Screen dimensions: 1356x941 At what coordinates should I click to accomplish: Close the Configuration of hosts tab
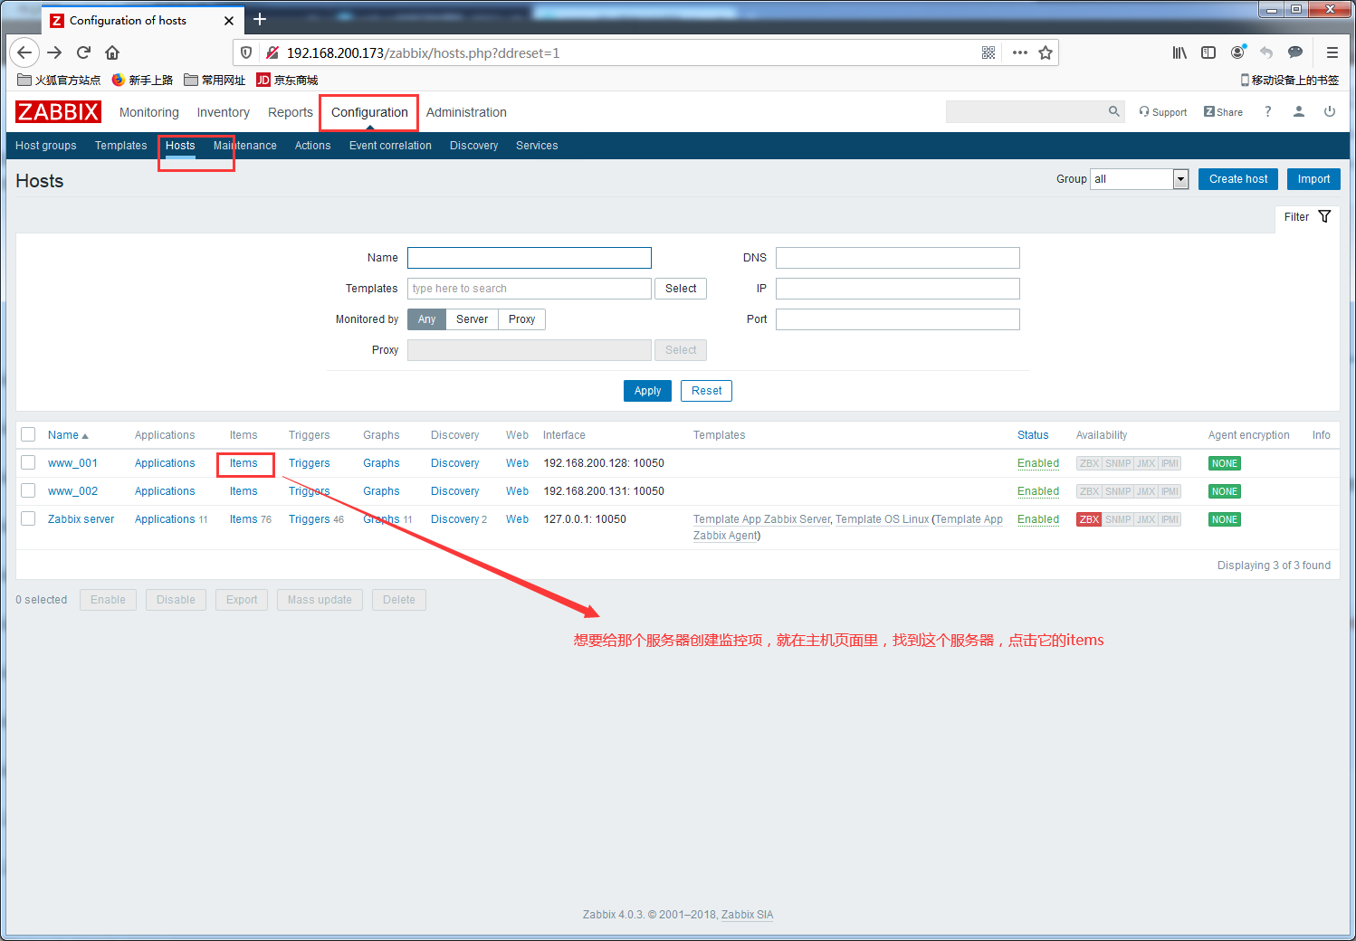(229, 20)
